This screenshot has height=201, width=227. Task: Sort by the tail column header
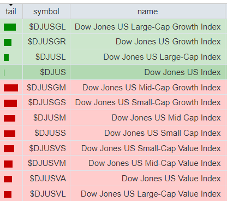[x=11, y=12]
